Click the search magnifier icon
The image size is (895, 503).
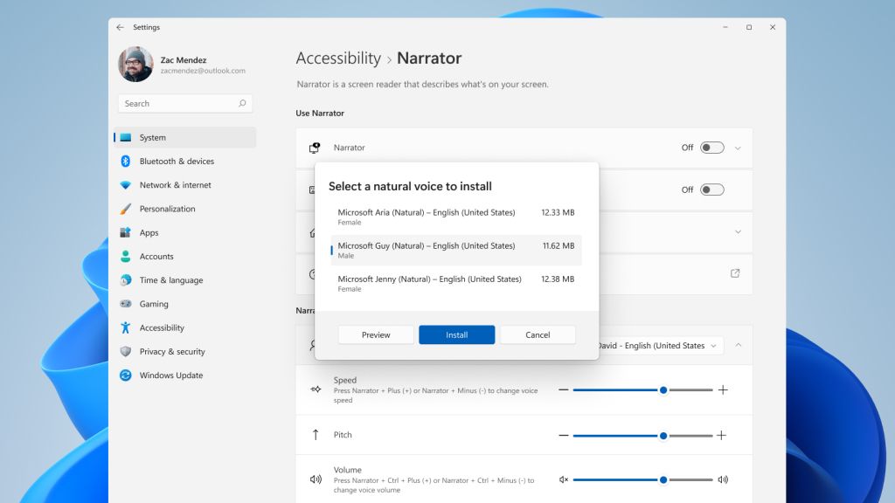pos(242,103)
